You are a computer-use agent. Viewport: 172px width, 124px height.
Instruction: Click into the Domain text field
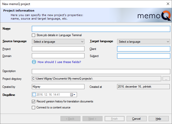(x=58, y=56)
